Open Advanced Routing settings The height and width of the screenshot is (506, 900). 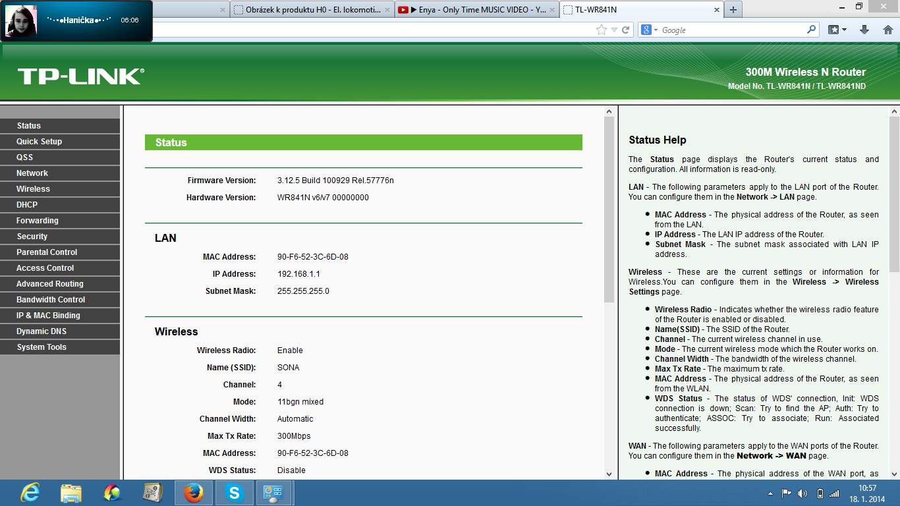click(x=60, y=284)
